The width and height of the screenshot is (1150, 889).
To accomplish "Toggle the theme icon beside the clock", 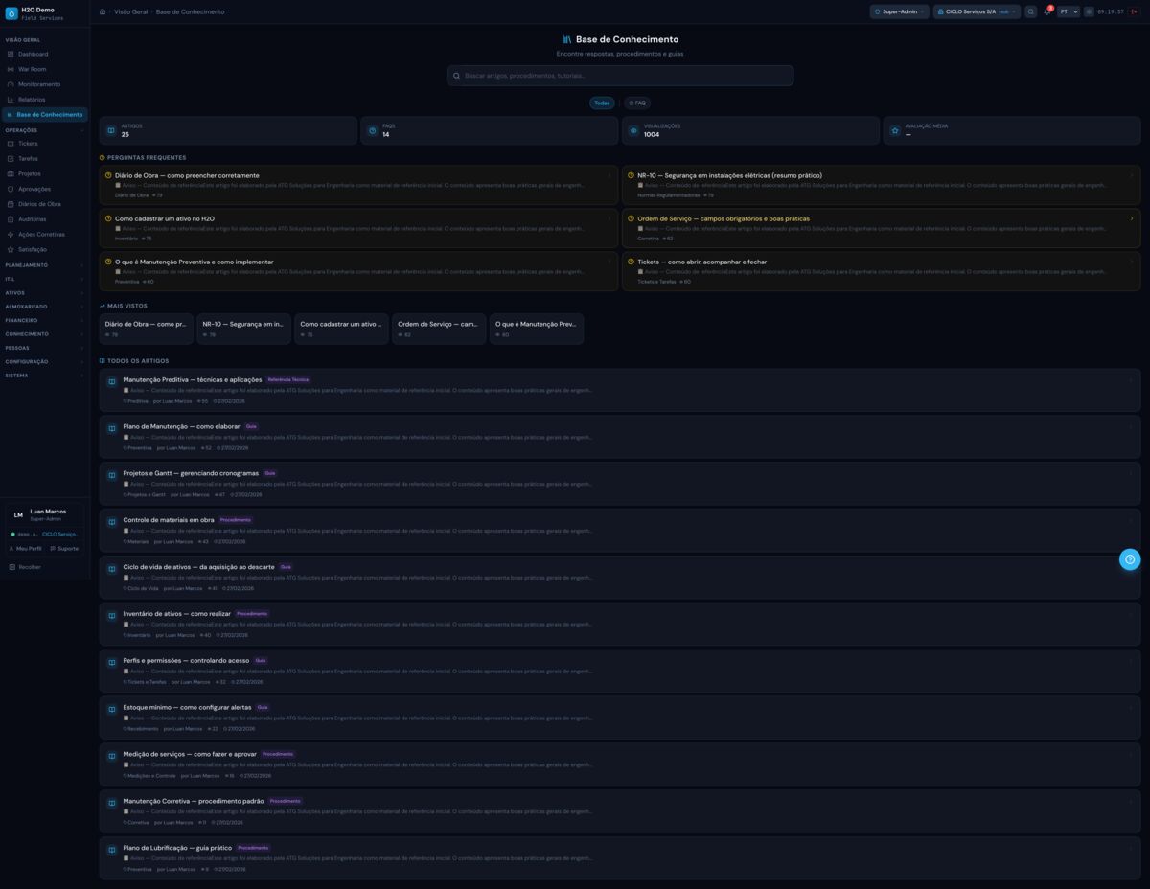I will 1089,11.
